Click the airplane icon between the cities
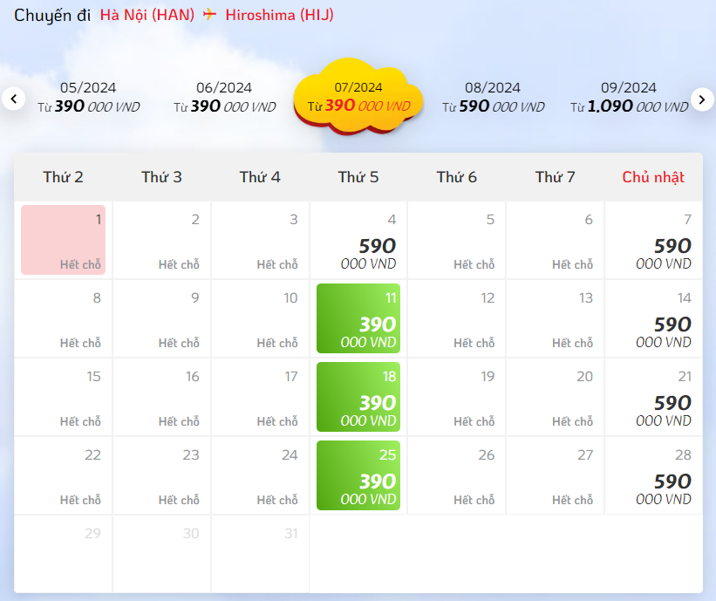 point(209,14)
